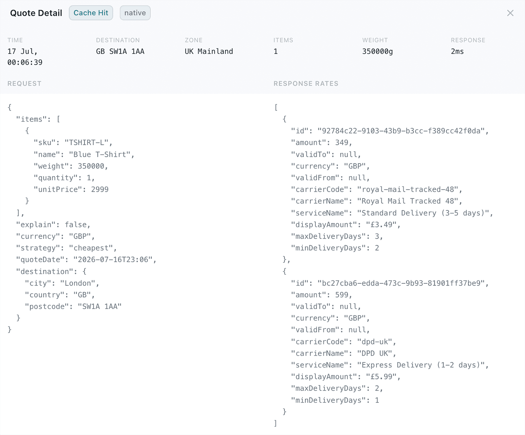525x435 pixels.
Task: Select the time value 17 Jul, 00:06:39
Action: (x=25, y=57)
